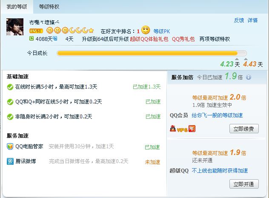269x198 pixels.
Task: Click the green check for QQ和Q+同时在线
Action: coord(10,102)
